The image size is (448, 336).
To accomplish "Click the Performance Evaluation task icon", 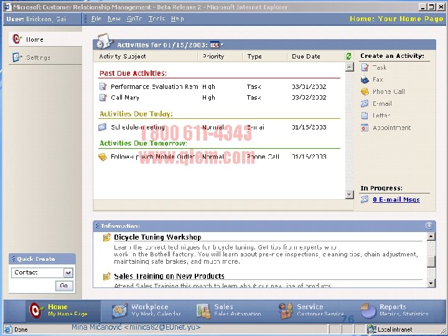I will pos(103,86).
